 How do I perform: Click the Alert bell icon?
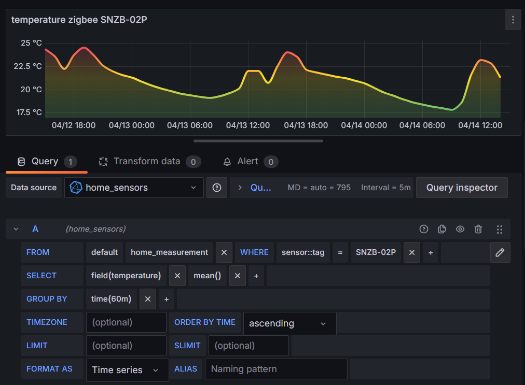[x=227, y=162]
